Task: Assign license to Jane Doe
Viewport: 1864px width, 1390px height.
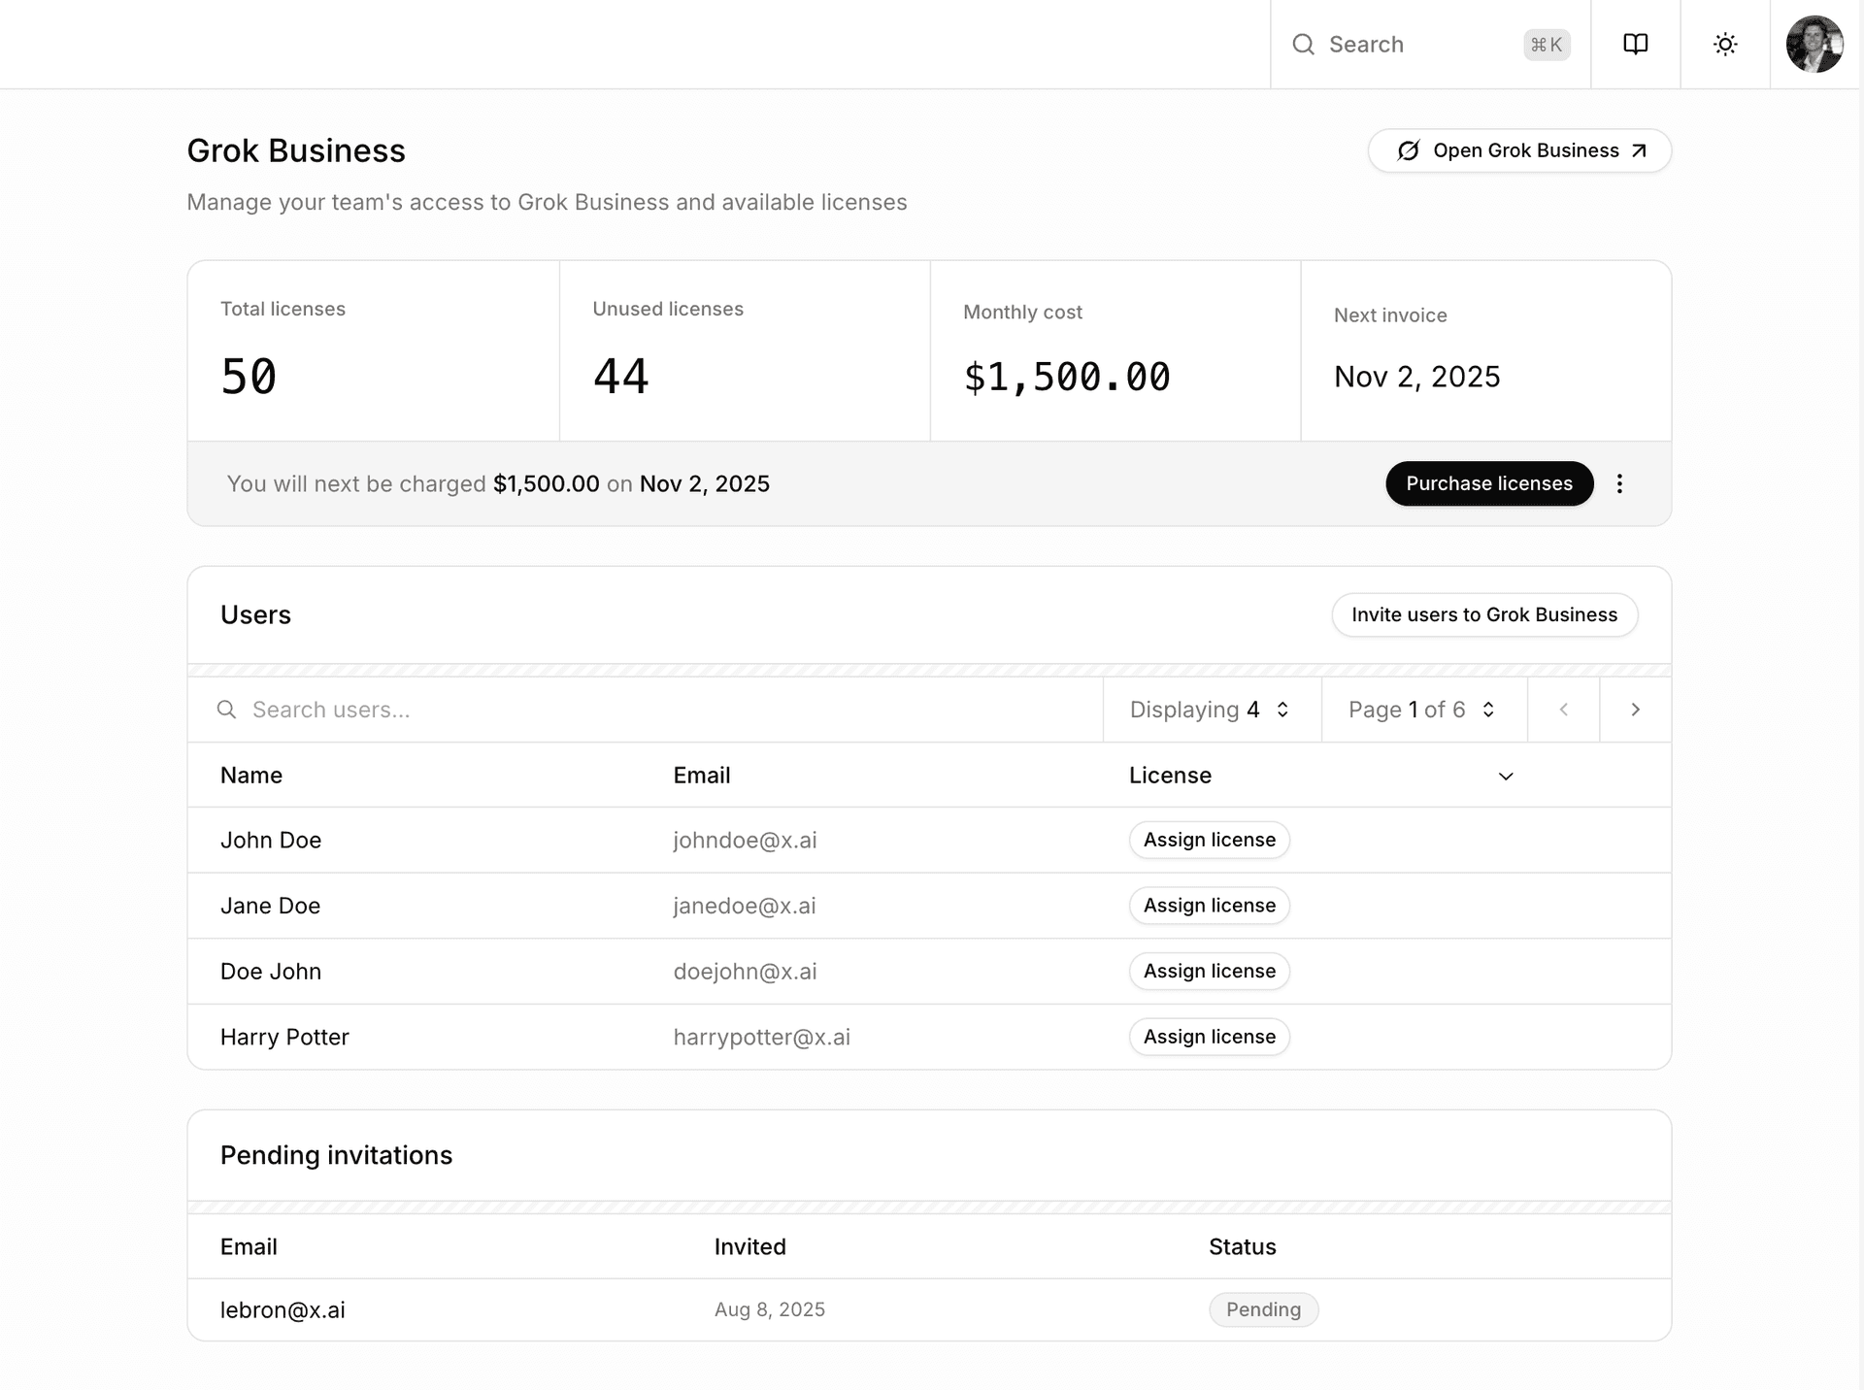Action: click(x=1209, y=906)
